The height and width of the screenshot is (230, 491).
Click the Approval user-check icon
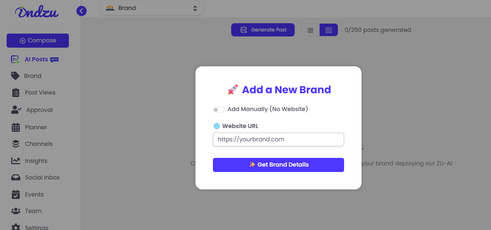click(16, 110)
